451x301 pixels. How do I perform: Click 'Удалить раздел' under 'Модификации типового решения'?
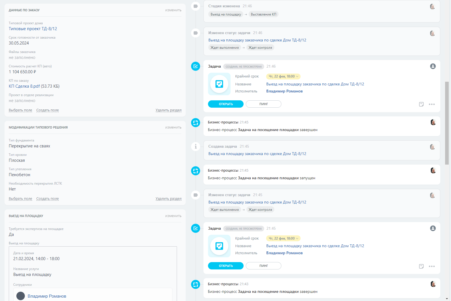(168, 199)
